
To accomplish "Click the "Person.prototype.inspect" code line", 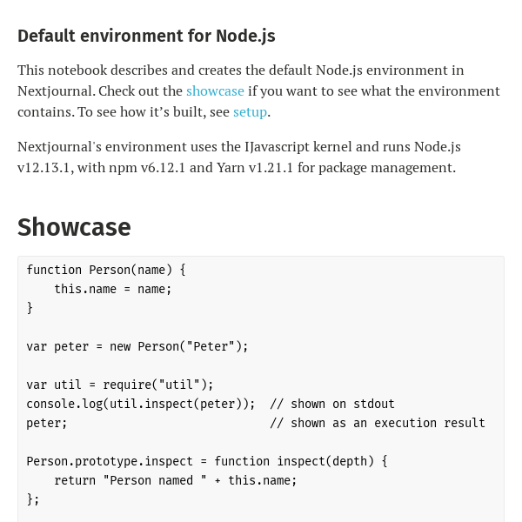I will [x=207, y=461].
